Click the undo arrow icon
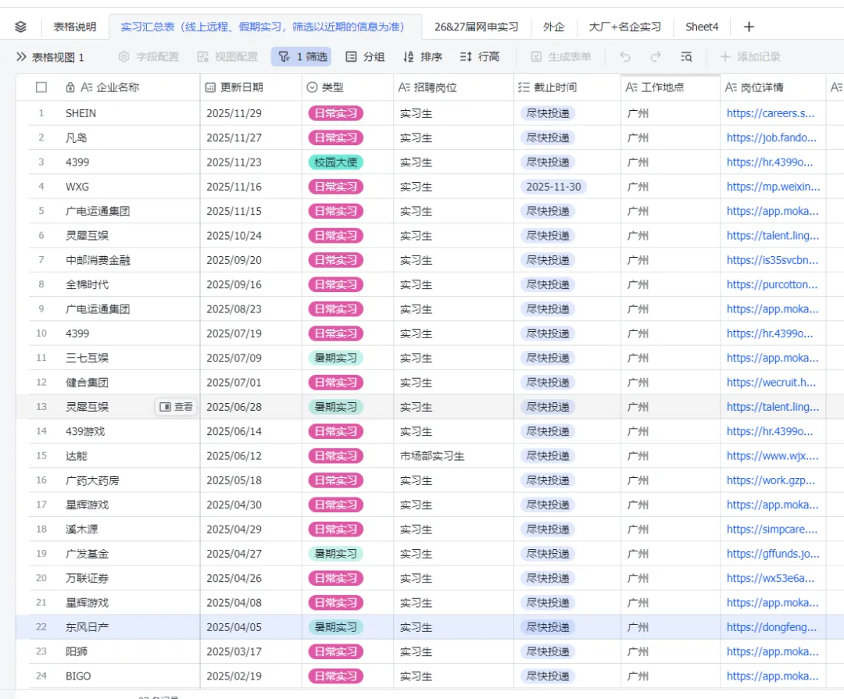This screenshot has height=699, width=844. coord(625,56)
